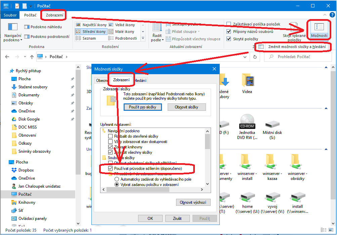Uncheck Zobrazit knihovny option
Screen dimensions: 337x235
[x=110, y=147]
